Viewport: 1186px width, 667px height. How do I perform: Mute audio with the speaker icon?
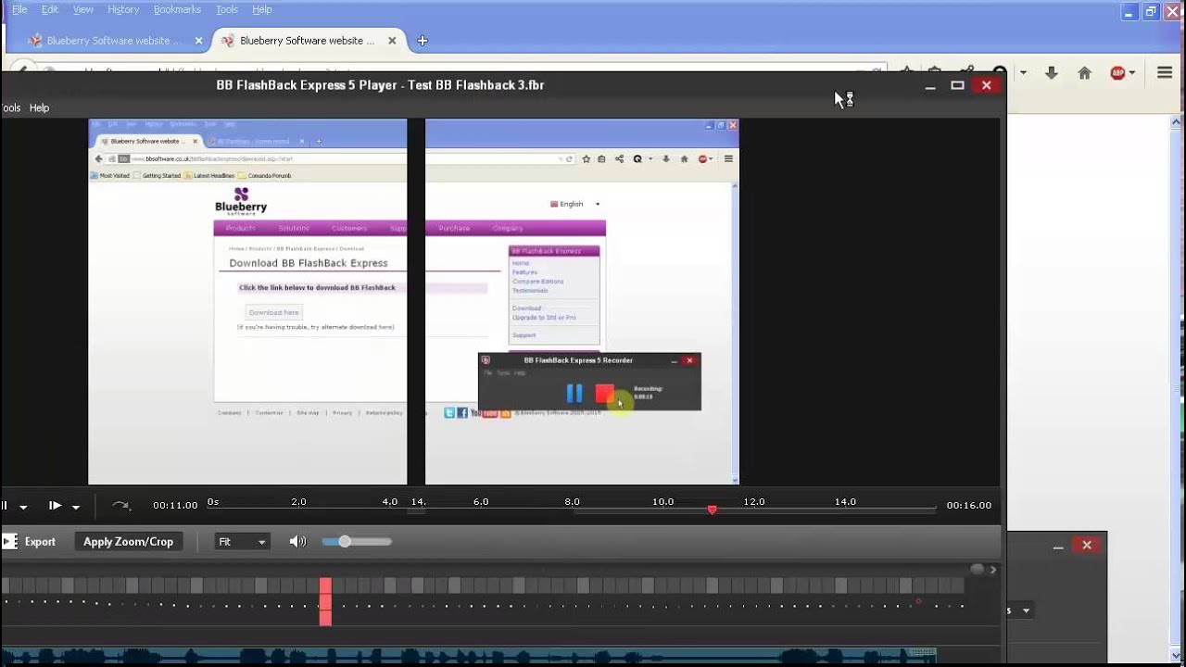[x=297, y=542]
